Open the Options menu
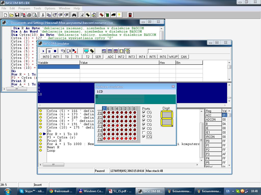 50,8
